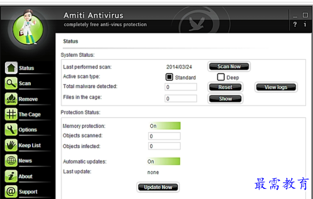Click the Last update value none
Image resolution: width=313 pixels, height=199 pixels.
(x=153, y=172)
